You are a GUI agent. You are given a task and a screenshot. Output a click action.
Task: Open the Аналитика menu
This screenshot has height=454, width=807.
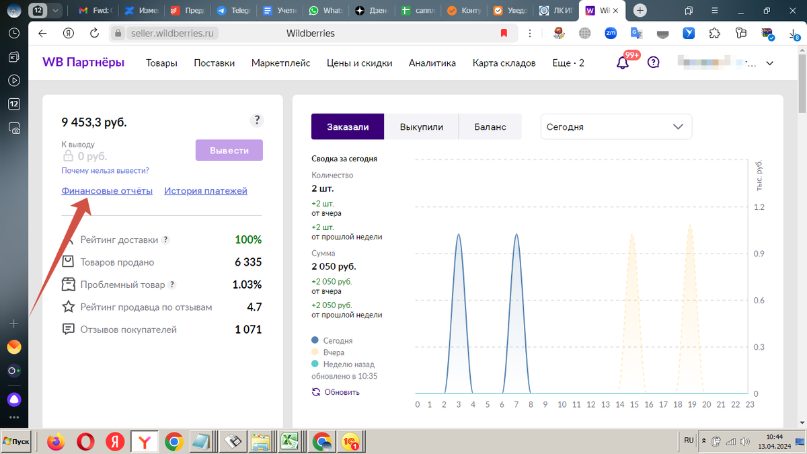[432, 63]
